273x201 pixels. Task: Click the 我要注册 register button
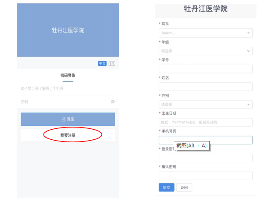pyautogui.click(x=68, y=135)
